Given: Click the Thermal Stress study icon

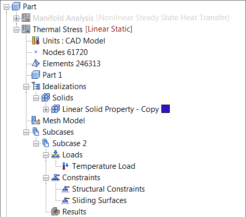Looking at the screenshot, I should pyautogui.click(x=26, y=29).
